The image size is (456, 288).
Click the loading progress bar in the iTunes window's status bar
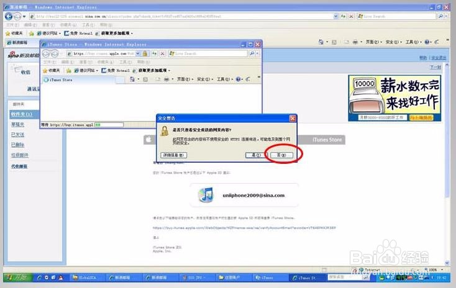point(109,125)
